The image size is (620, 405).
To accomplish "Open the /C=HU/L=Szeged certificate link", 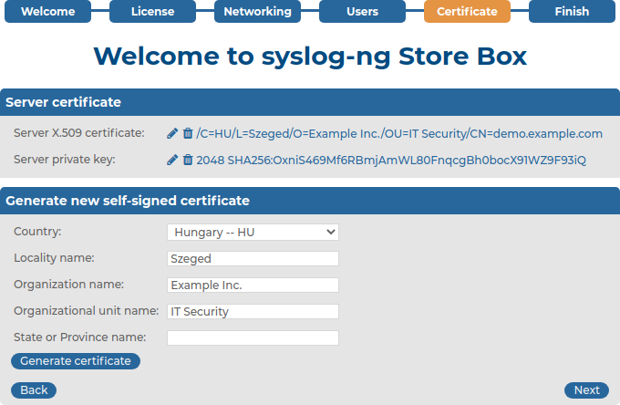I will click(399, 134).
